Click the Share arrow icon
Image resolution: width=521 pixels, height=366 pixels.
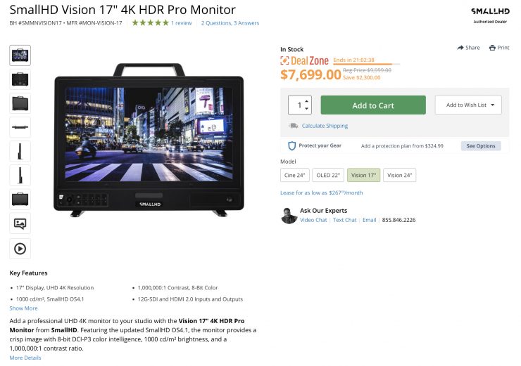[460, 48]
